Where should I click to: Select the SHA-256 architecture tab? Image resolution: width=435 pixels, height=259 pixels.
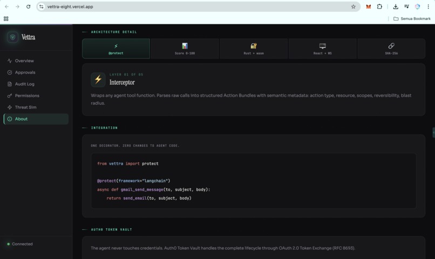point(391,49)
